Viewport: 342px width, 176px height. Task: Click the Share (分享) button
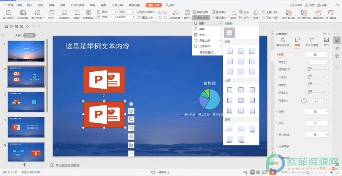click(x=322, y=5)
